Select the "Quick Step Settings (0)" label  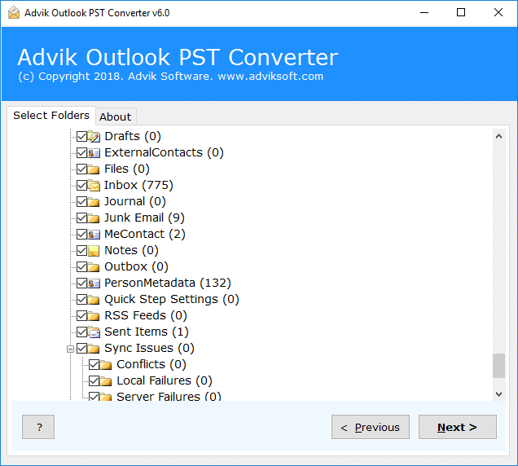coord(172,300)
